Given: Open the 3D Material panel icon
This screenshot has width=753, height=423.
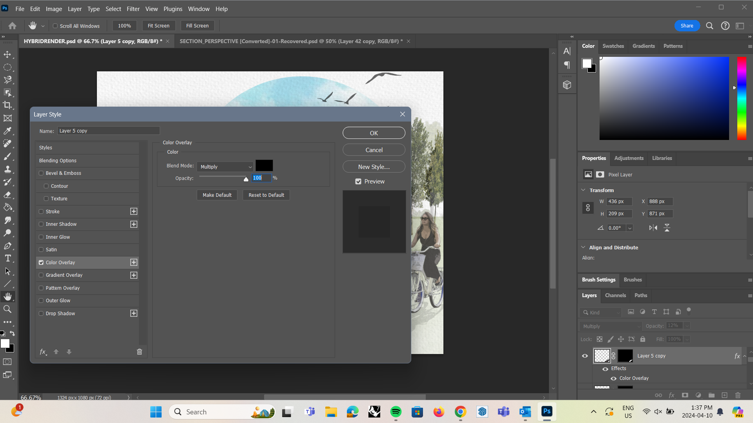Looking at the screenshot, I should coord(567,84).
